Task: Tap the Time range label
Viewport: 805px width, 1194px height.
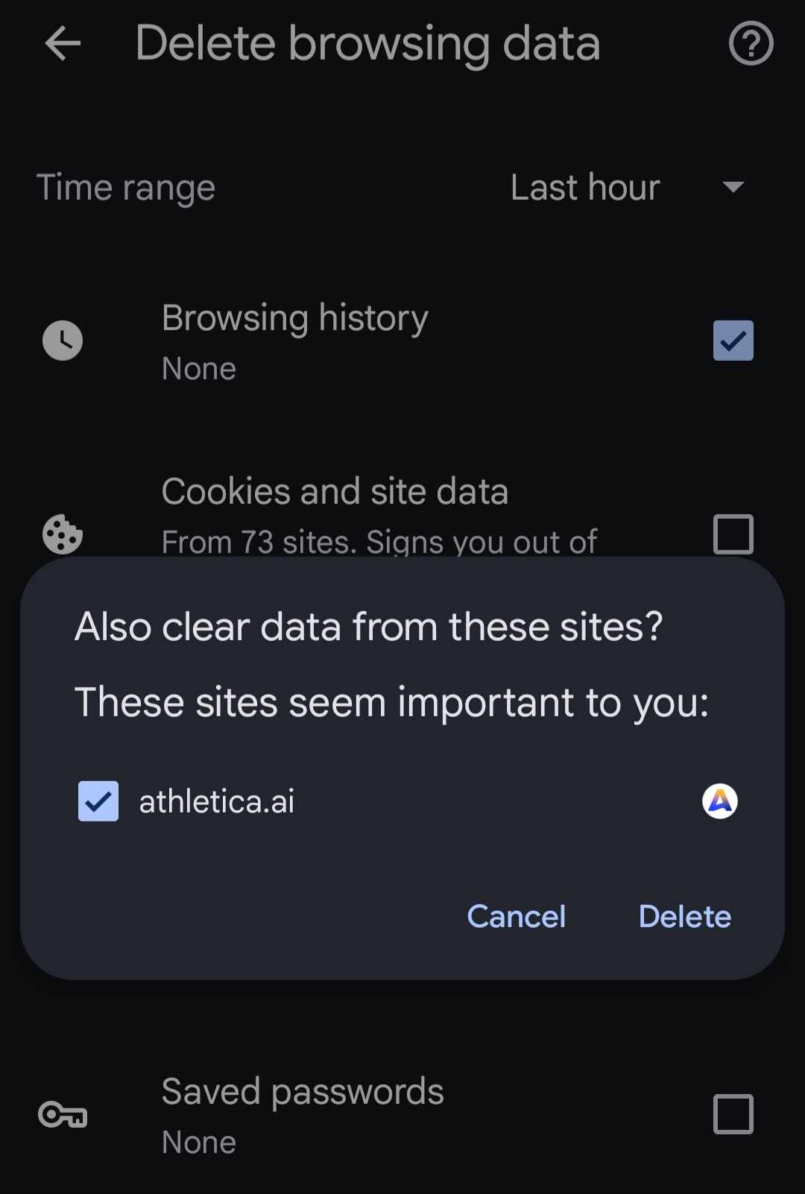Action: click(x=126, y=187)
